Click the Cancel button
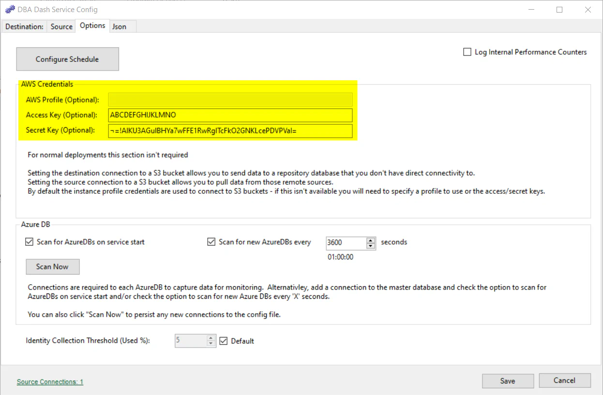 pos(565,380)
